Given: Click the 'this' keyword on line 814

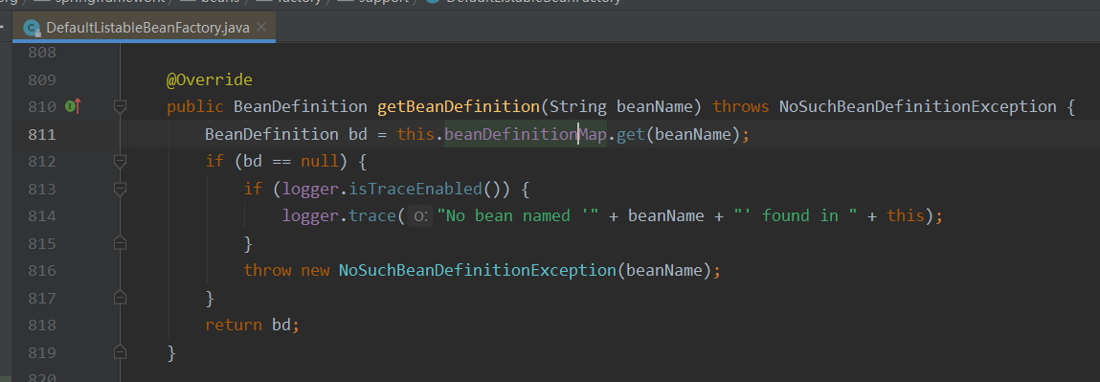Looking at the screenshot, I should (906, 215).
